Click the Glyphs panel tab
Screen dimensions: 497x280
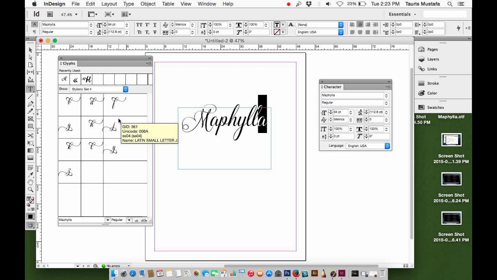click(x=68, y=63)
